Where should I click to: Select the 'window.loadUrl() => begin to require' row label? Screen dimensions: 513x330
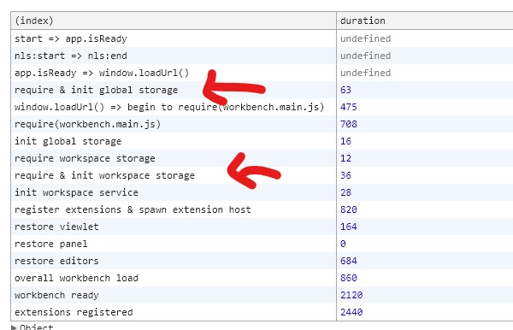point(169,107)
